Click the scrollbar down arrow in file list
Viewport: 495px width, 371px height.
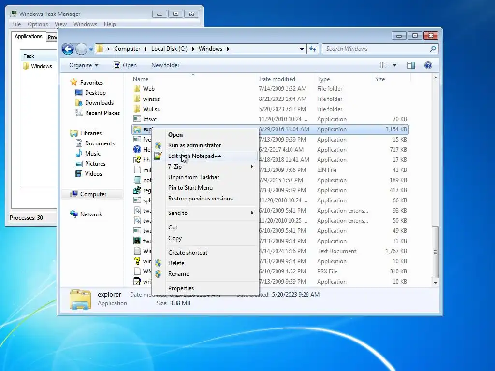[x=436, y=283]
